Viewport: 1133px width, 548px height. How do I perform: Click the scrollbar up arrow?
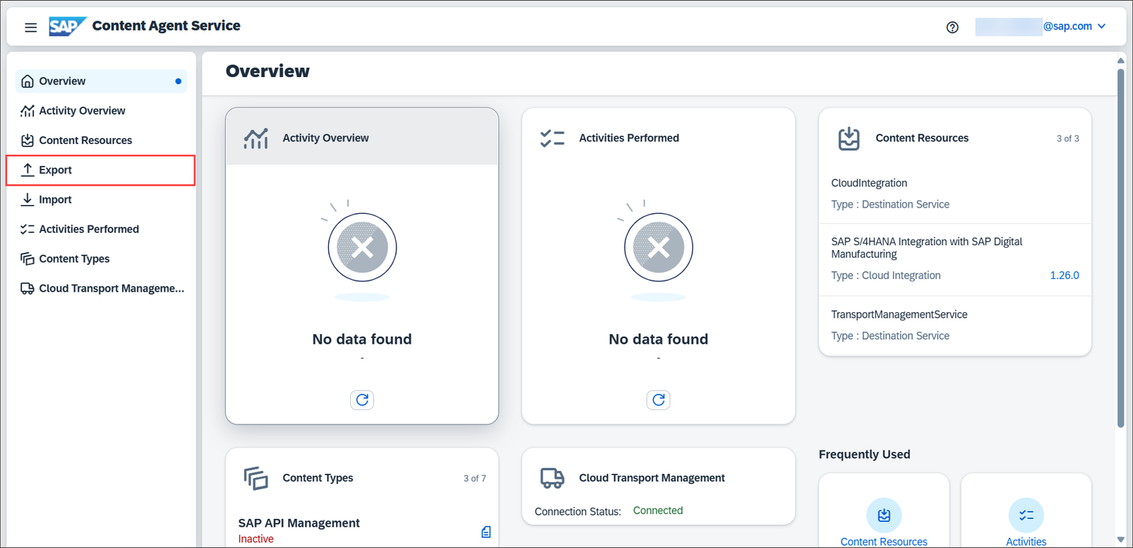(x=1121, y=61)
